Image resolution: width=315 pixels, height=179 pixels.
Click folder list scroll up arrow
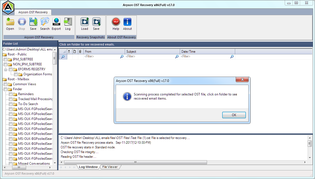[x=55, y=49]
